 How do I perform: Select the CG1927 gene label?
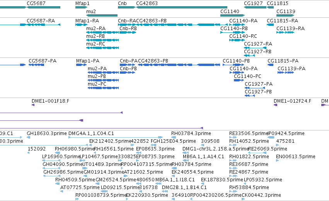[253, 3]
